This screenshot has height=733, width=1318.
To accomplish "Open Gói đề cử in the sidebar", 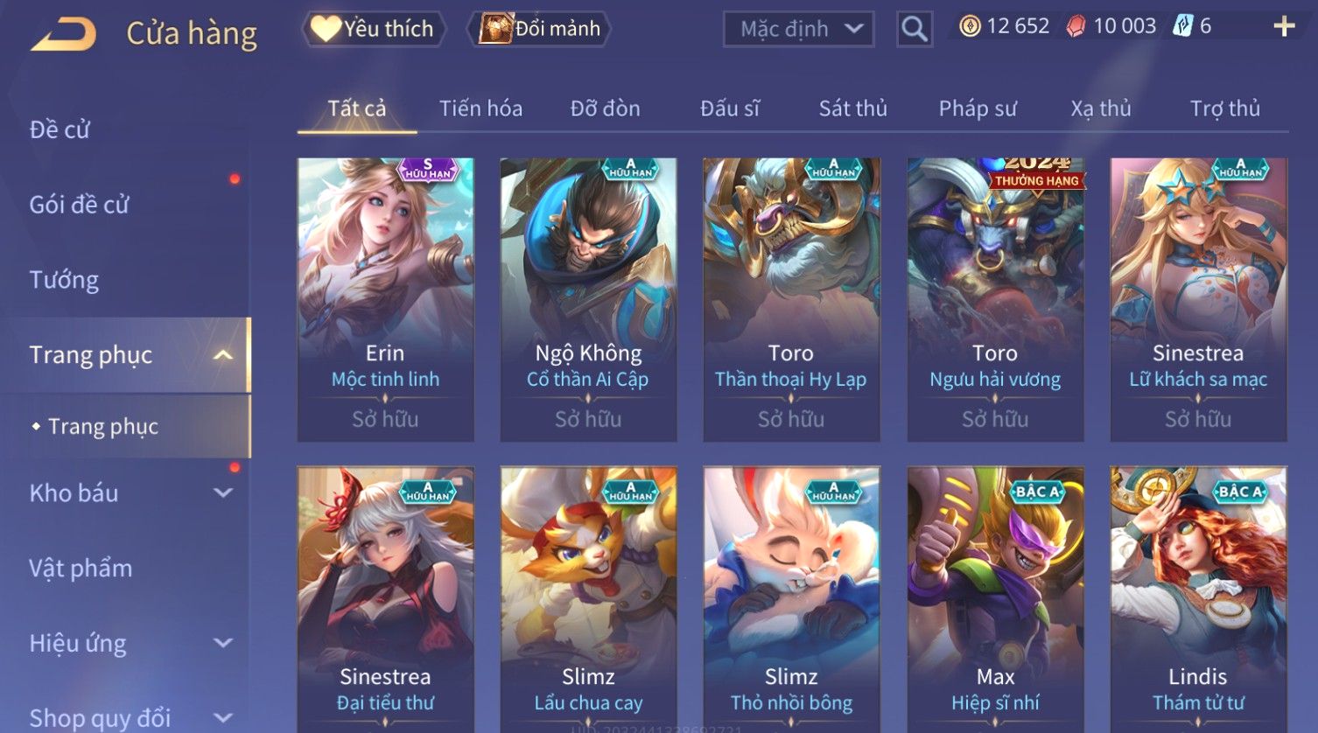I will [x=79, y=205].
